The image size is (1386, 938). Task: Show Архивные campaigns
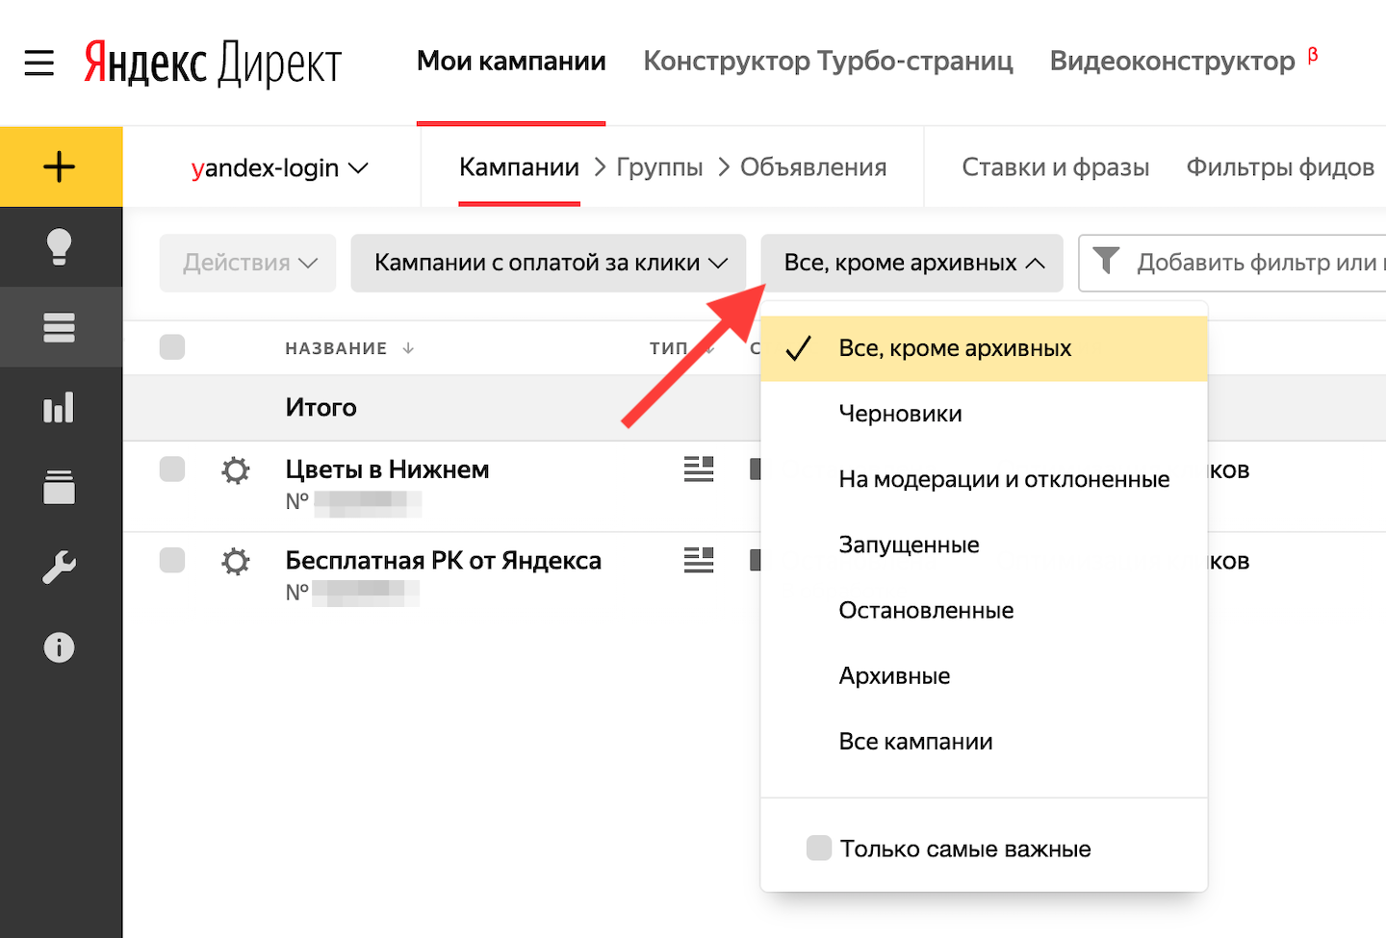click(984, 675)
